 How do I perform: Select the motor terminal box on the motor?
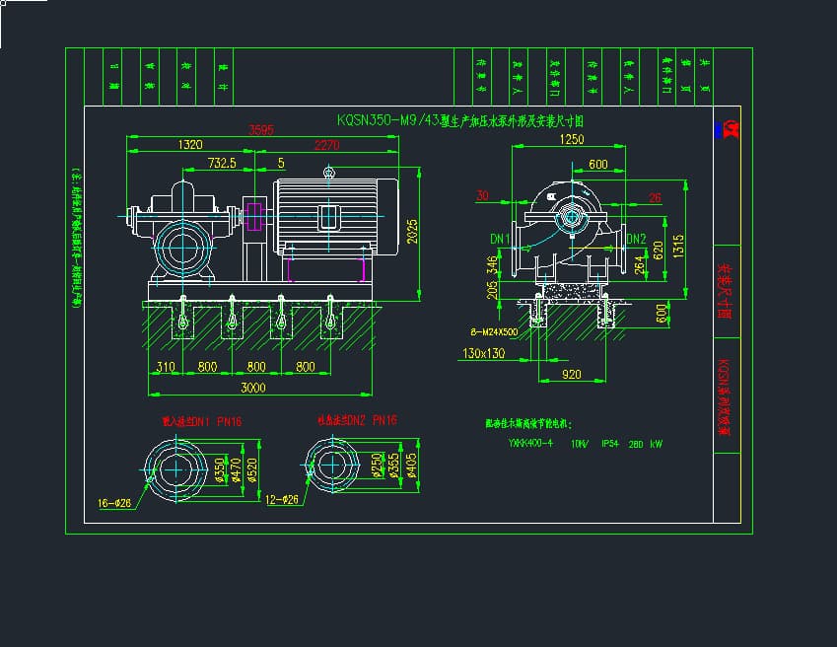(330, 218)
